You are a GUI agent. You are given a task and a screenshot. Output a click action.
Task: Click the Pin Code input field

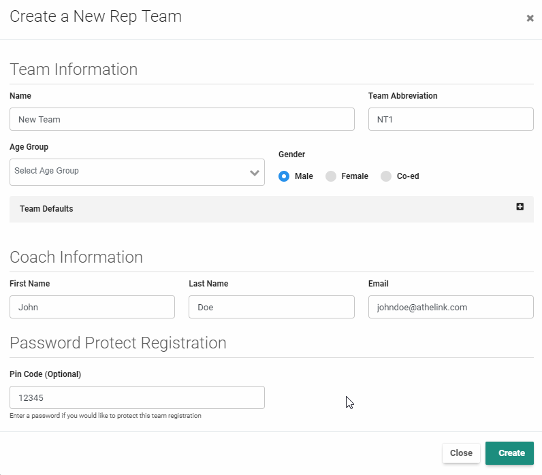coord(137,397)
